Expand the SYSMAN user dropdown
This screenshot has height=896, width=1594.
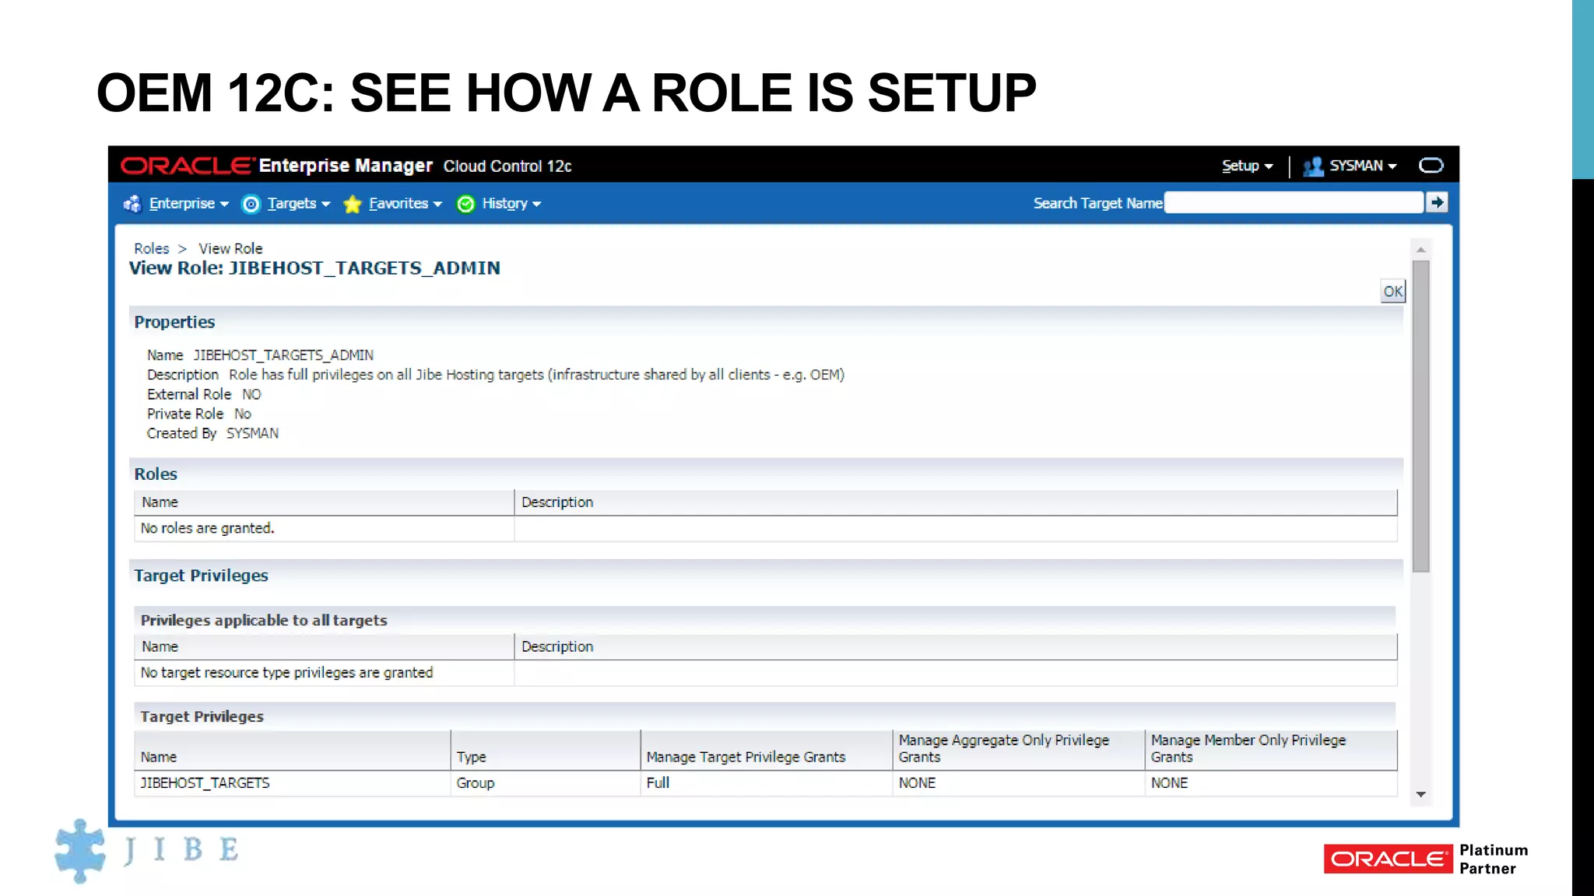click(1363, 166)
